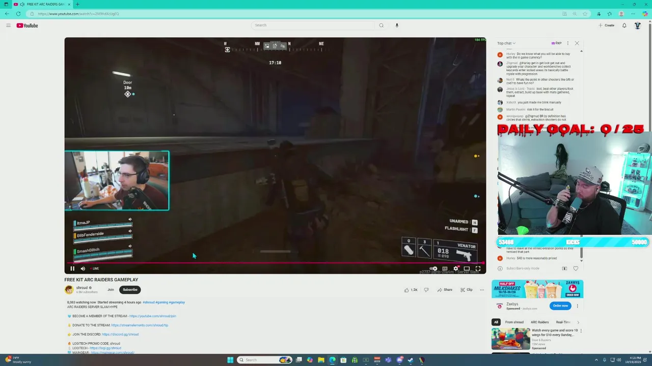Open the discord.gg/shroud link
Image resolution: width=652 pixels, height=366 pixels.
coord(120,334)
